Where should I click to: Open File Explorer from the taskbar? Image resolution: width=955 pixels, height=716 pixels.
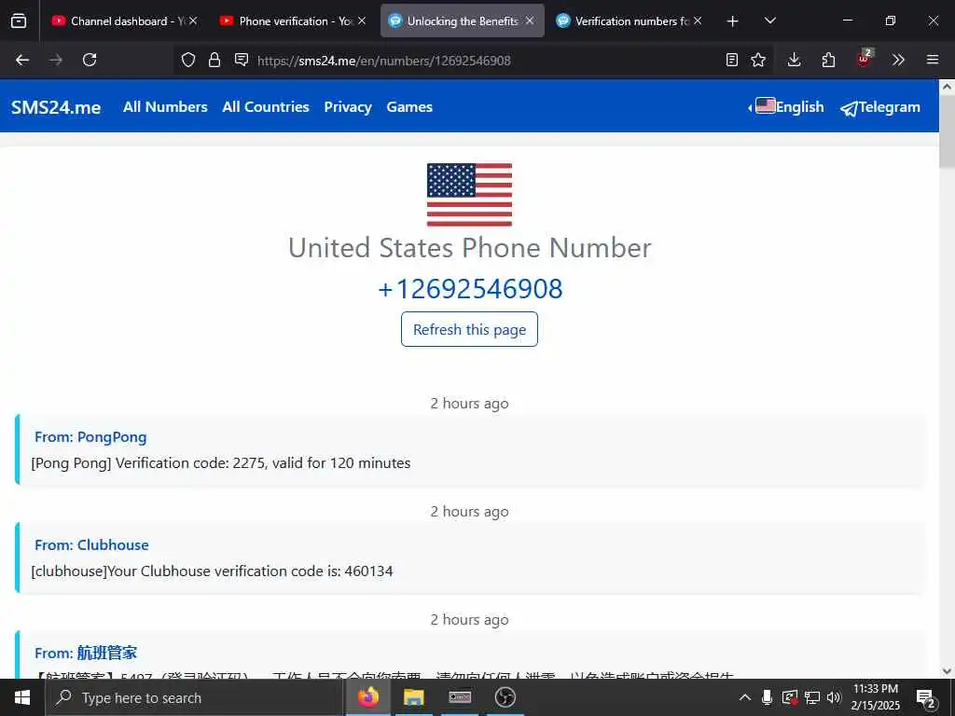(413, 697)
